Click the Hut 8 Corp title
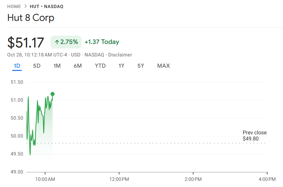This screenshot has width=283, height=187. coord(31,18)
